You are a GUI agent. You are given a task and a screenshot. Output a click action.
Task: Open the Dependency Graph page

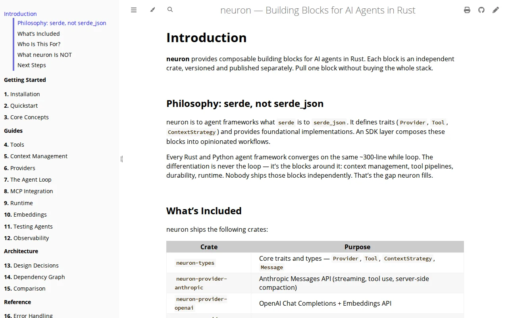tap(35, 277)
